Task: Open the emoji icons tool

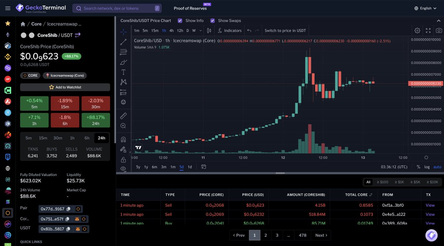Action: (x=123, y=102)
